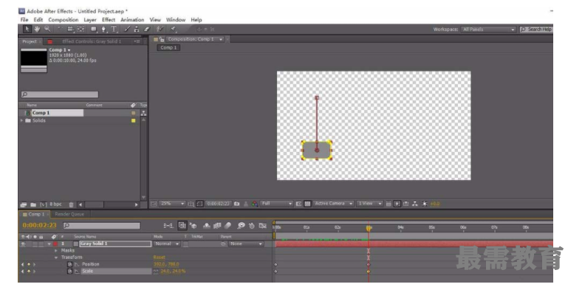Toggle Position property stopwatch
The image size is (568, 287).
tap(69, 264)
